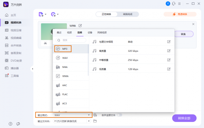Screen dimensions: 204x128
Task: Click the format list scrollbar
Action: click(88, 60)
